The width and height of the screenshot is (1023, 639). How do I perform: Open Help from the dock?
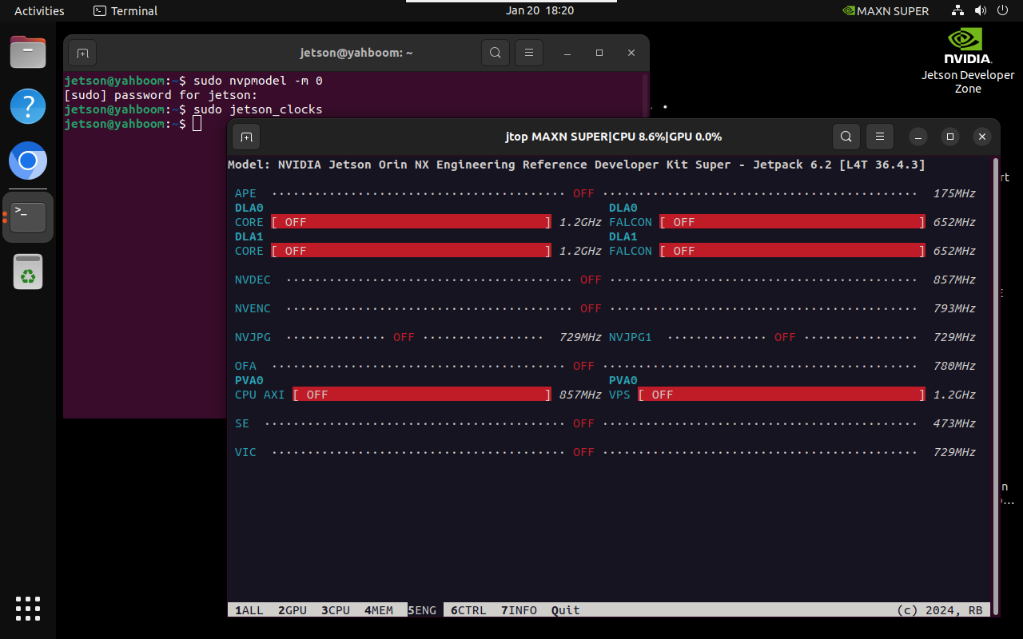click(28, 106)
